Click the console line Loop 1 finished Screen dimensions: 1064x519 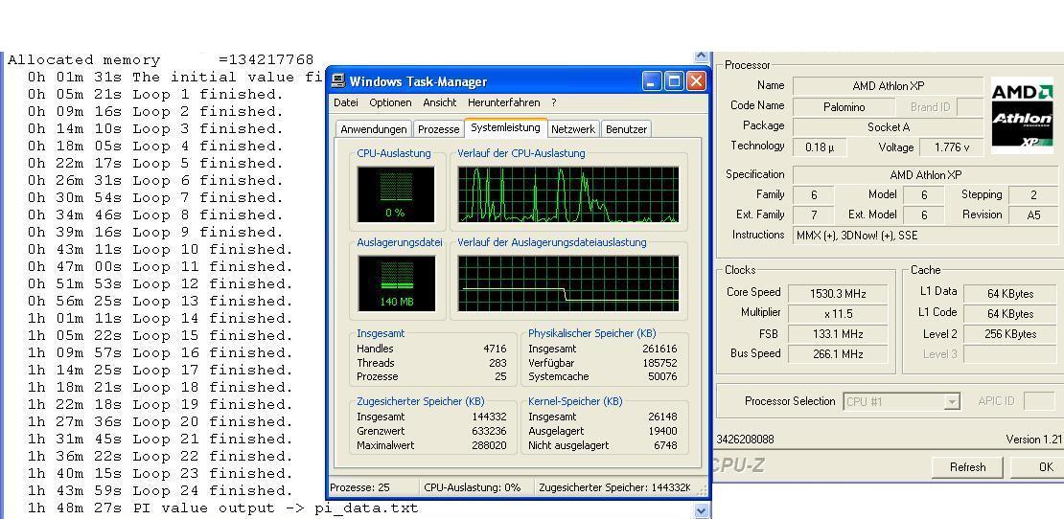(155, 94)
